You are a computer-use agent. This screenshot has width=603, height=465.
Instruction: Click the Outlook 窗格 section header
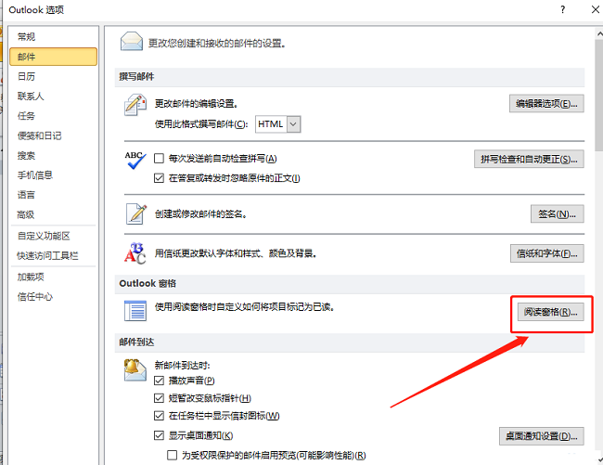pyautogui.click(x=350, y=283)
